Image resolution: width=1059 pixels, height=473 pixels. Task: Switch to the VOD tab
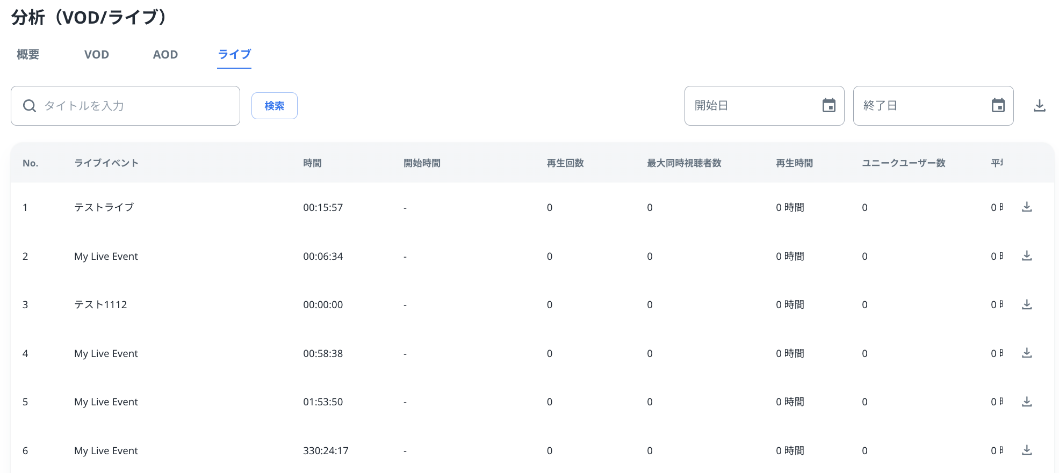(97, 55)
